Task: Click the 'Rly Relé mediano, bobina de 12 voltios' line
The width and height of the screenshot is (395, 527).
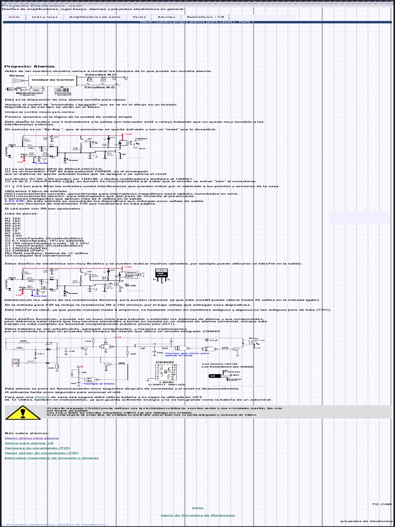Action: click(47, 253)
